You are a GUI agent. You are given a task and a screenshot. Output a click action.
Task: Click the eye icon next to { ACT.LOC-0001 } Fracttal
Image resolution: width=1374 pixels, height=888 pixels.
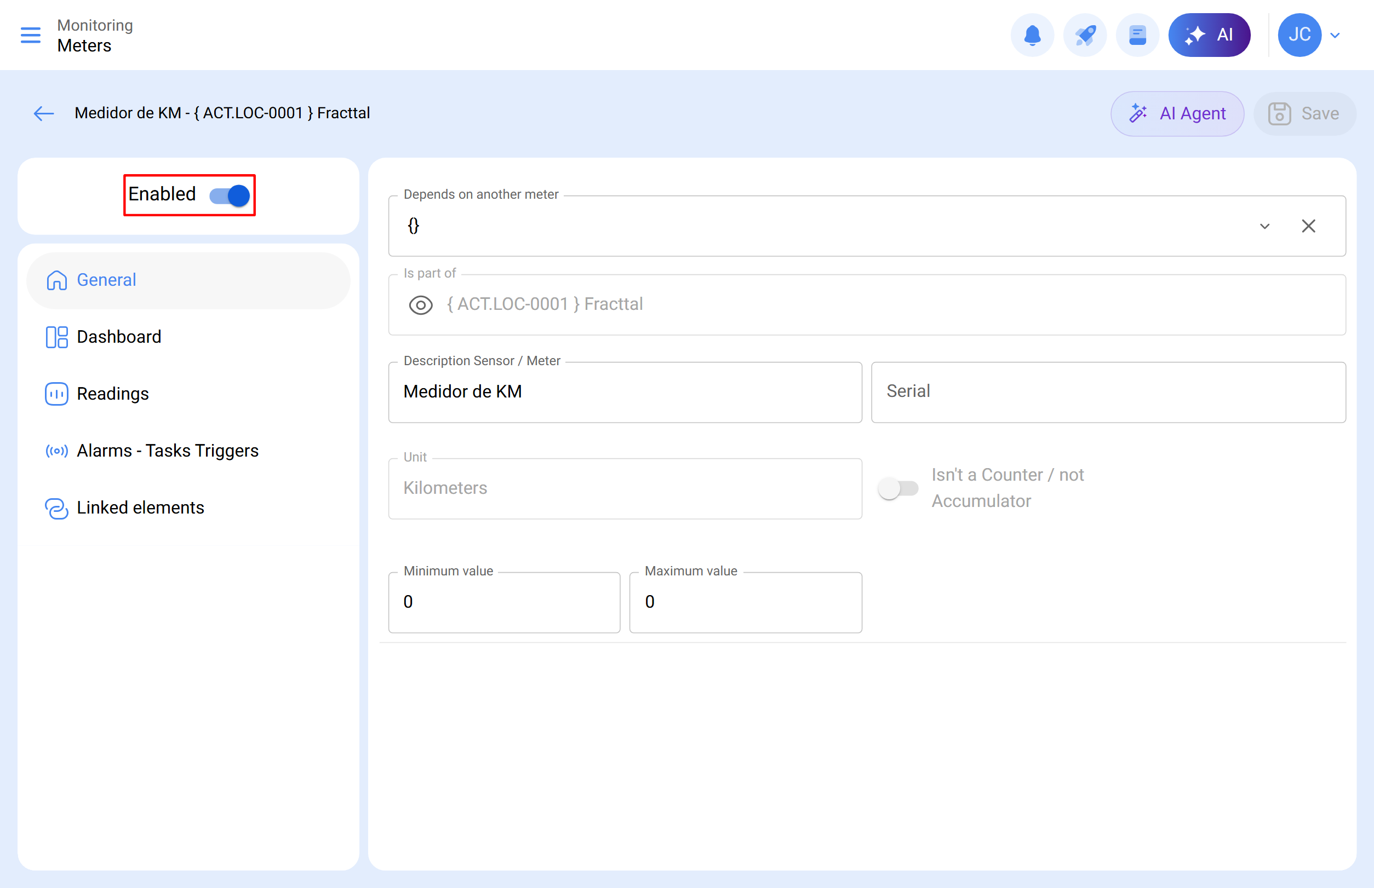pyautogui.click(x=421, y=305)
